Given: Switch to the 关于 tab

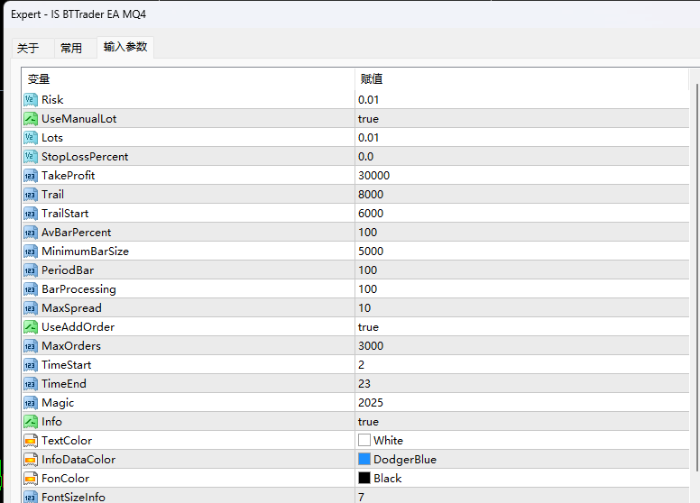Looking at the screenshot, I should pyautogui.click(x=28, y=48).
